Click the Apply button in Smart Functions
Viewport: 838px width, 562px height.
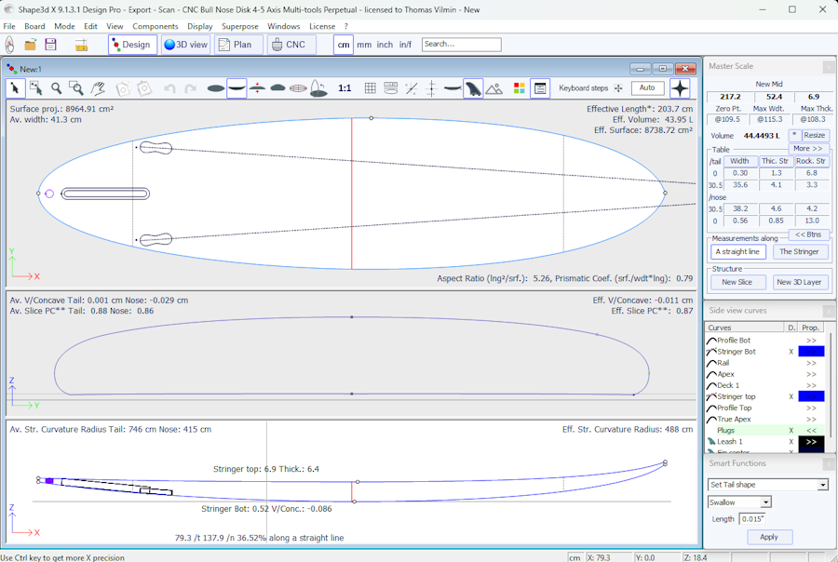[x=768, y=537]
